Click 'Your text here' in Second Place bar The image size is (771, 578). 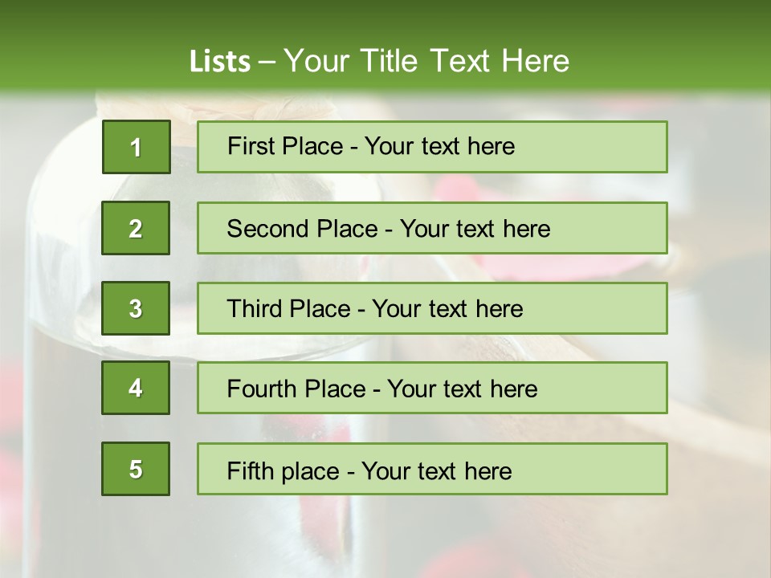[x=475, y=229]
